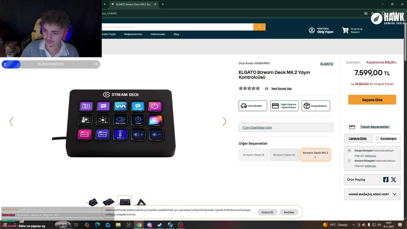The height and width of the screenshot is (229, 407).
Task: Add product to cart with Sepete Ekle
Action: pos(372,100)
